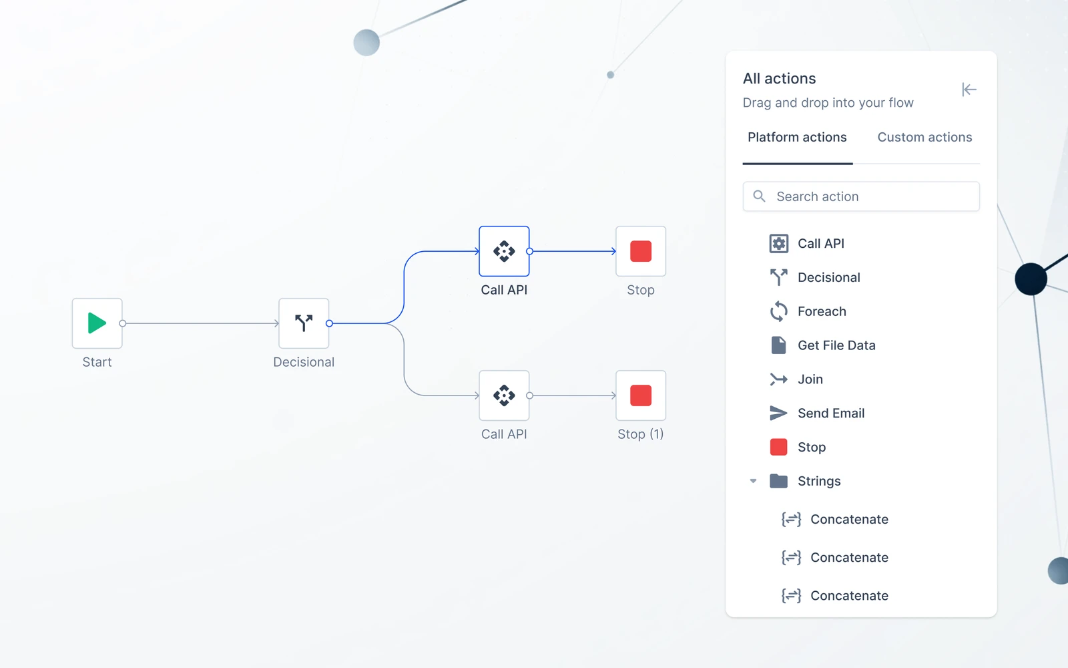Collapse the All actions panel with arrow icon
This screenshot has width=1068, height=668.
pos(969,90)
